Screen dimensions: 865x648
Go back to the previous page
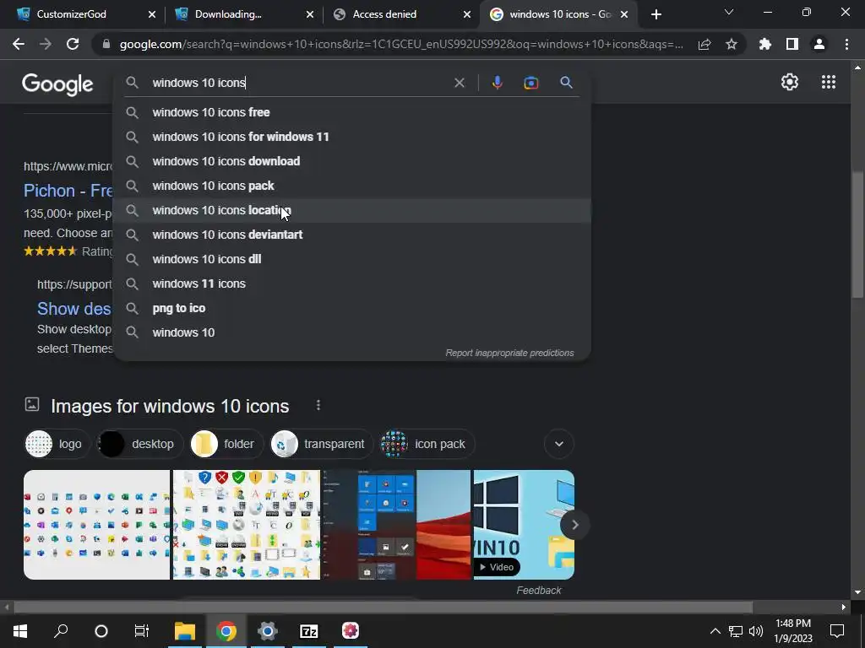(19, 44)
